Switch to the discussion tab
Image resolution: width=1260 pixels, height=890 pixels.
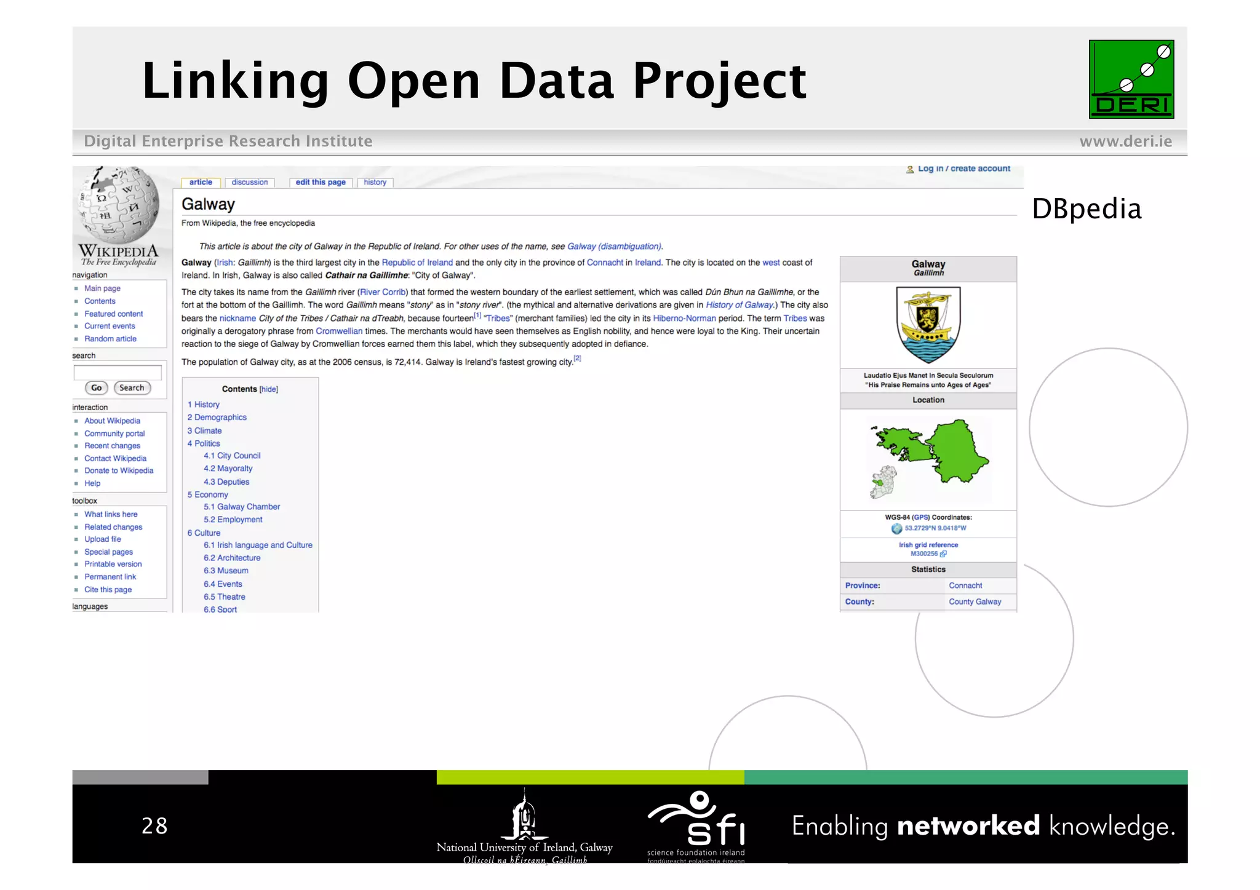click(250, 182)
